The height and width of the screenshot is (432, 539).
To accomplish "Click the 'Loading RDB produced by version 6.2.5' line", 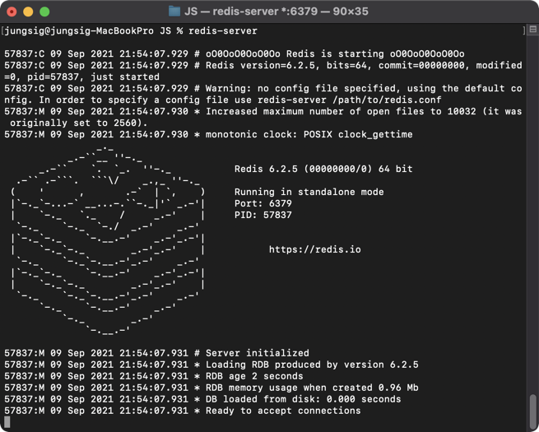I will tap(211, 365).
